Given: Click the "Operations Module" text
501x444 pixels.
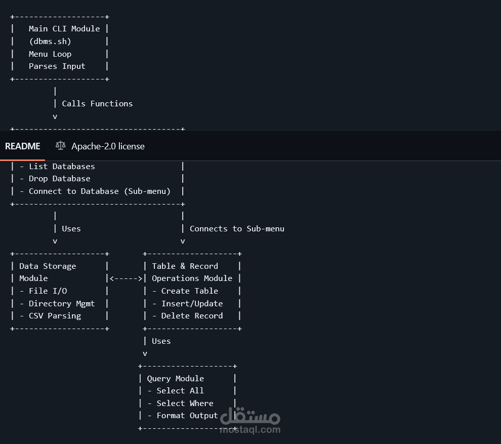Looking at the screenshot, I should [x=192, y=278].
